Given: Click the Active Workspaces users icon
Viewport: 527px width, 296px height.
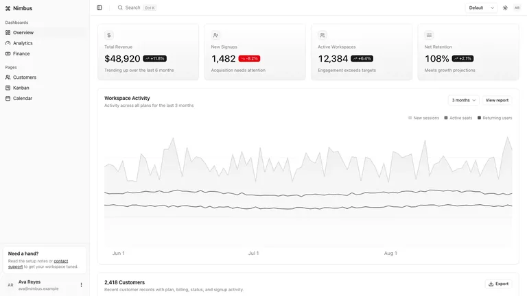Looking at the screenshot, I should 323,35.
